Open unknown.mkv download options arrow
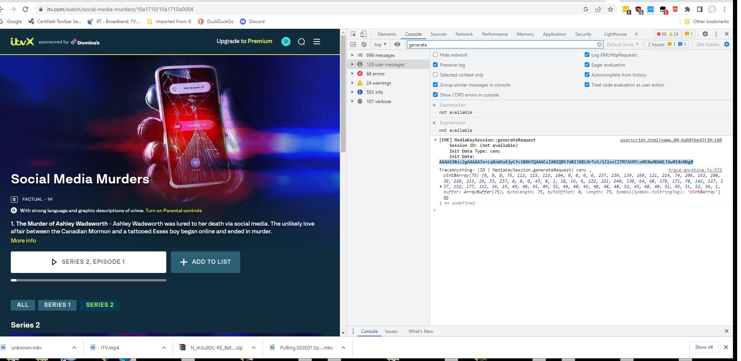This screenshot has width=741, height=361. (74, 348)
